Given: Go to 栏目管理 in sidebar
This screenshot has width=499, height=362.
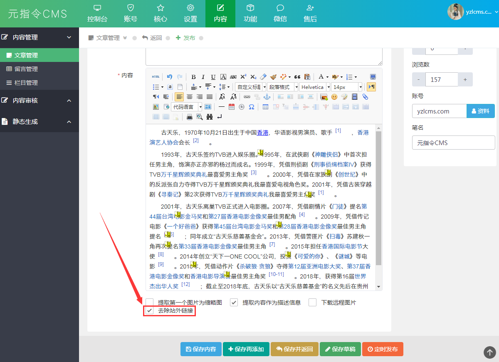Looking at the screenshot, I should click(26, 83).
